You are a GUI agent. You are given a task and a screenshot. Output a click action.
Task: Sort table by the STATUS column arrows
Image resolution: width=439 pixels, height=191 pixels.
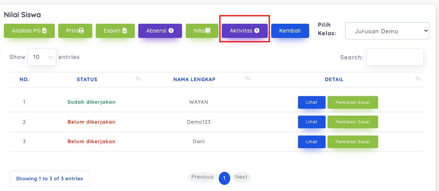tap(138, 79)
